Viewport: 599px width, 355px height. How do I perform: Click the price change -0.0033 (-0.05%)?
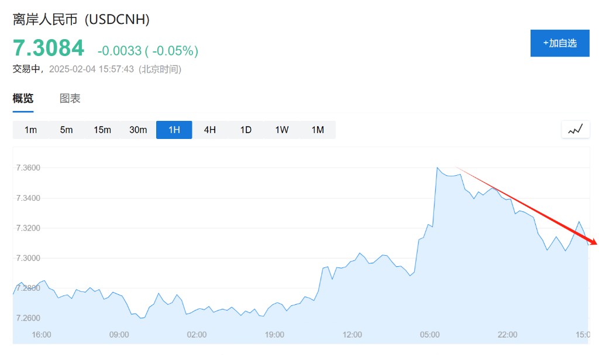click(148, 51)
